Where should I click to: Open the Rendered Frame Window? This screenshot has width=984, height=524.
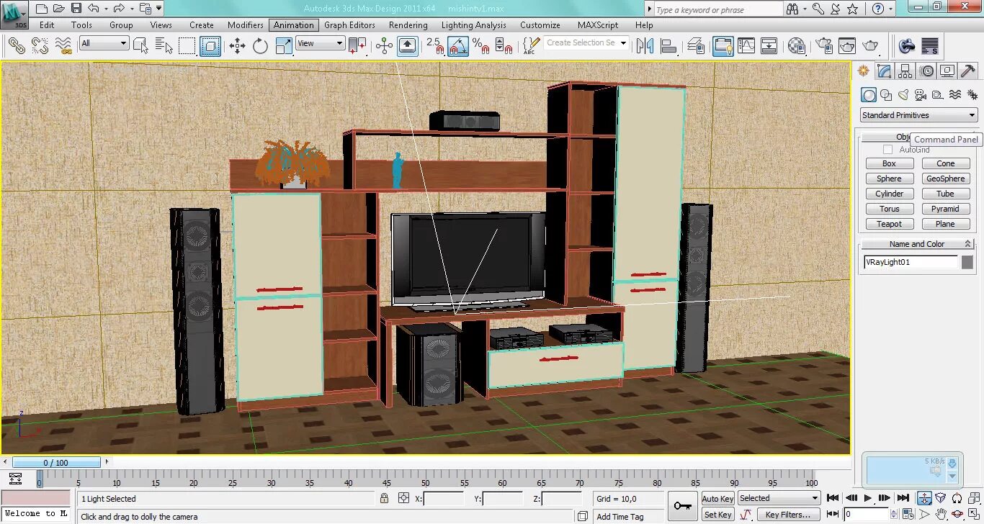(x=847, y=46)
